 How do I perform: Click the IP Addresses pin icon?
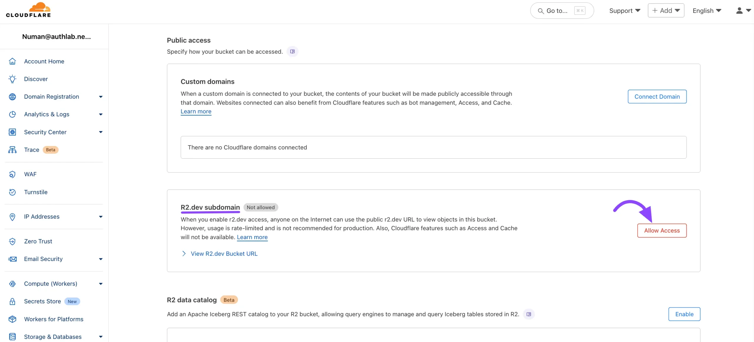(12, 217)
